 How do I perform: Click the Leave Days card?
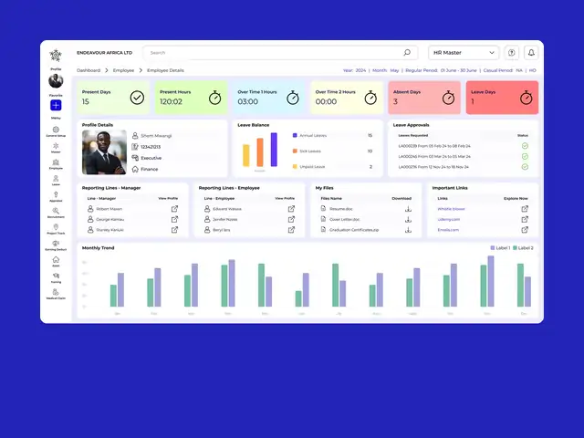pyautogui.click(x=502, y=98)
